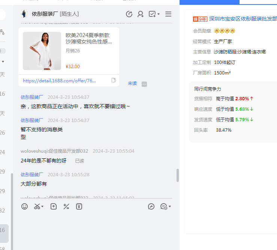
Task: Click the chat message scrollbar
Action: coord(178,175)
